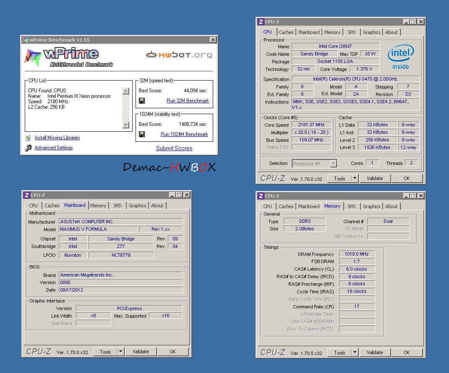
Task: Open About tab in Memory window
Action: [391, 206]
